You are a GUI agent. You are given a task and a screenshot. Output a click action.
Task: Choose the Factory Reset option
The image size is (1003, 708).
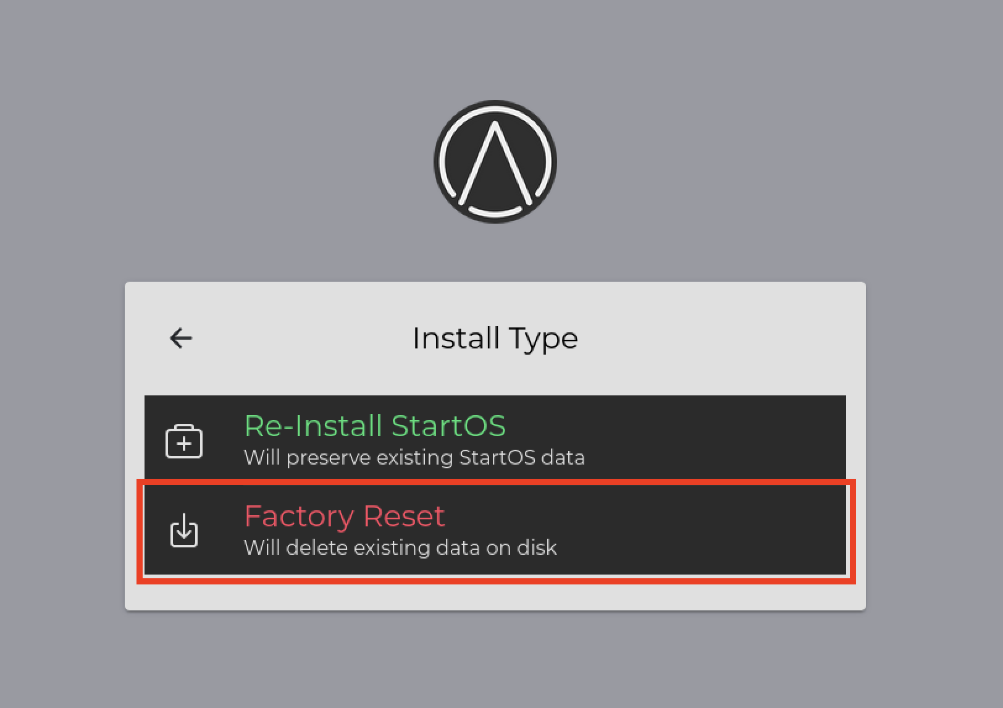[x=495, y=530]
